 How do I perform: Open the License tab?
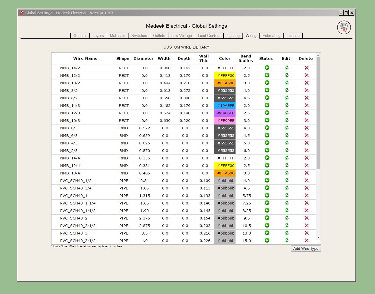(x=293, y=36)
